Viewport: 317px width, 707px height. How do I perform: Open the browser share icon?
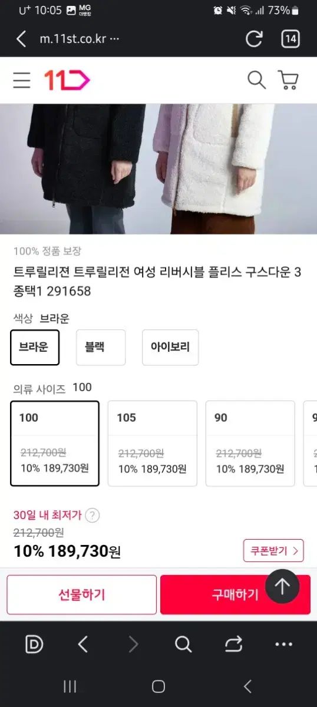point(234,645)
